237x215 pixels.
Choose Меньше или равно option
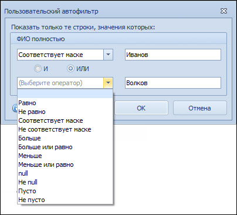coord(65,164)
